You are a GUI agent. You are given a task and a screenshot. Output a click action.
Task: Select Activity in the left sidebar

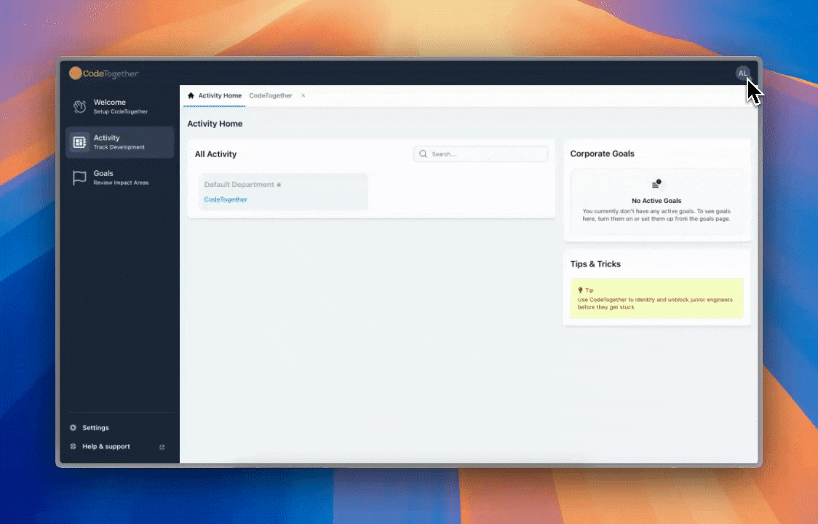[x=119, y=142]
